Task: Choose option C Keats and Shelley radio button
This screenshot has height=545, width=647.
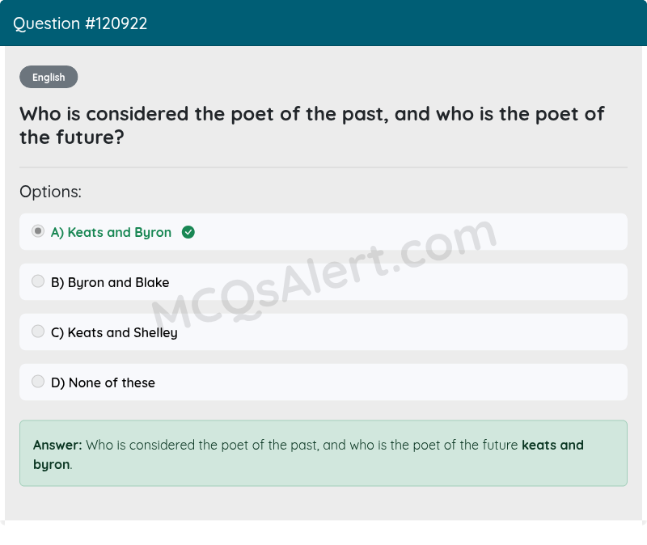Action: [37, 331]
